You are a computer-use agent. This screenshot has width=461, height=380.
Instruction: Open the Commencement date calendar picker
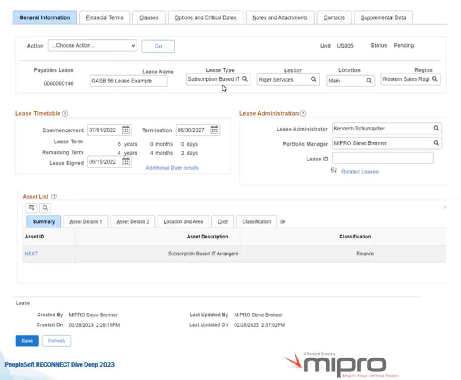point(126,130)
